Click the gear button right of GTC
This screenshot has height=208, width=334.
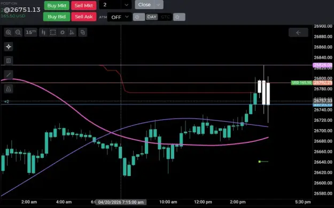pos(179,17)
